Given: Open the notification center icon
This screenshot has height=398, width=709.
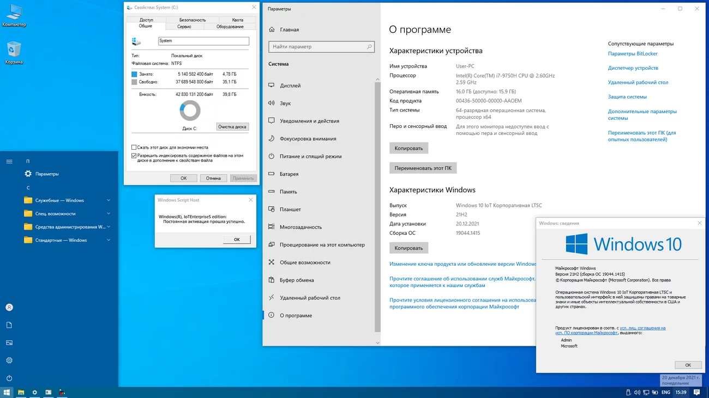Looking at the screenshot, I should click(x=697, y=392).
